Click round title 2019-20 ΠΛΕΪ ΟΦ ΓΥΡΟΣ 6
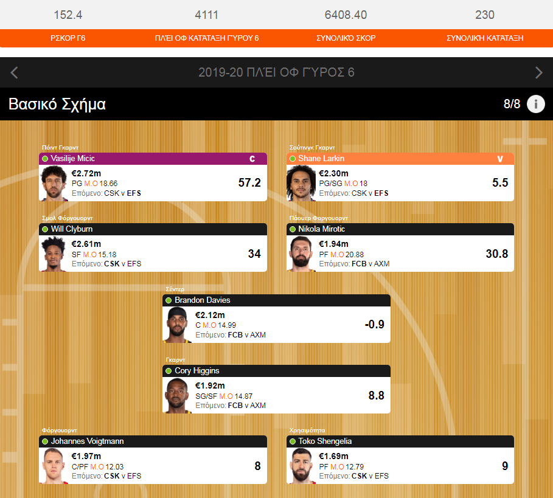 tap(276, 72)
